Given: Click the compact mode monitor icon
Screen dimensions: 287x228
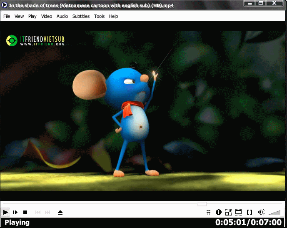Looking at the screenshot, I should tap(238, 212).
